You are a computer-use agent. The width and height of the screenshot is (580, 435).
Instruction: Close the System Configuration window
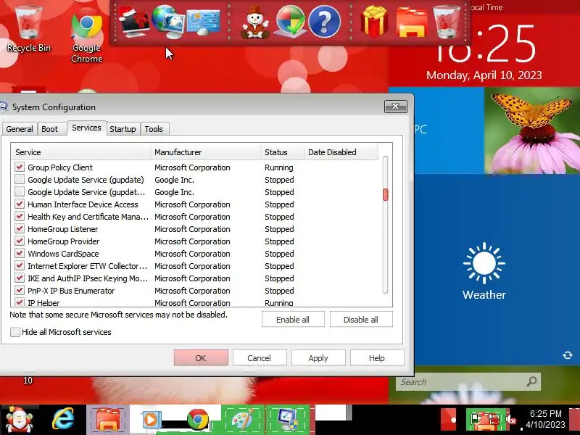coord(395,107)
